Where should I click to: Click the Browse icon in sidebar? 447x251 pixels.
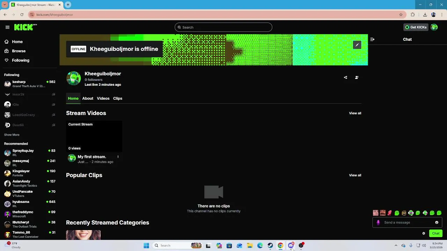[x=7, y=51]
